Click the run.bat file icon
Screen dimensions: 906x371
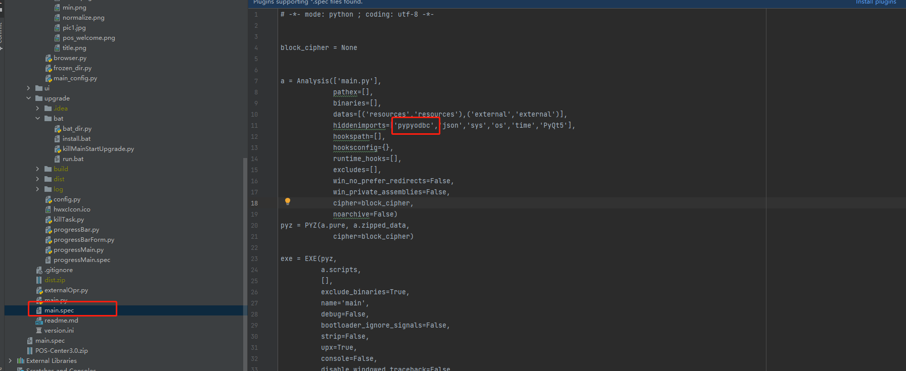click(57, 159)
